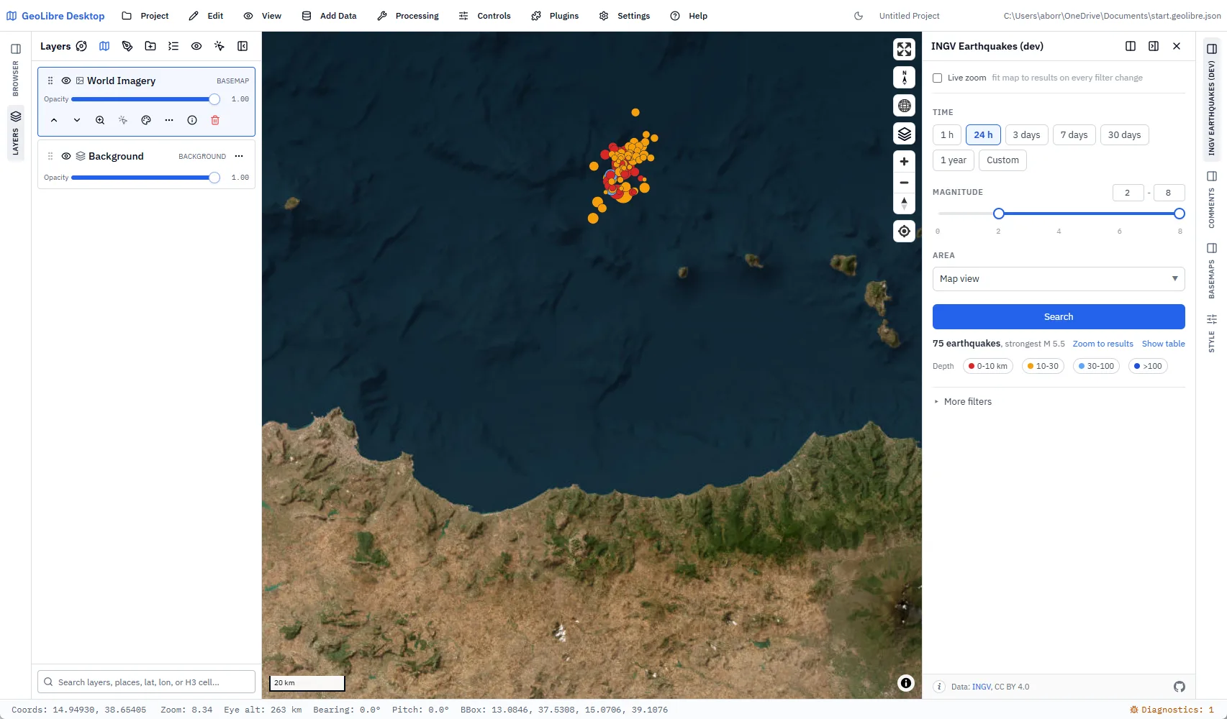The image size is (1227, 719).
Task: Show World Imagery layer info
Action: click(192, 120)
